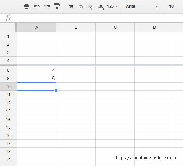
Task: Select row 19 header
Action: click(8, 160)
